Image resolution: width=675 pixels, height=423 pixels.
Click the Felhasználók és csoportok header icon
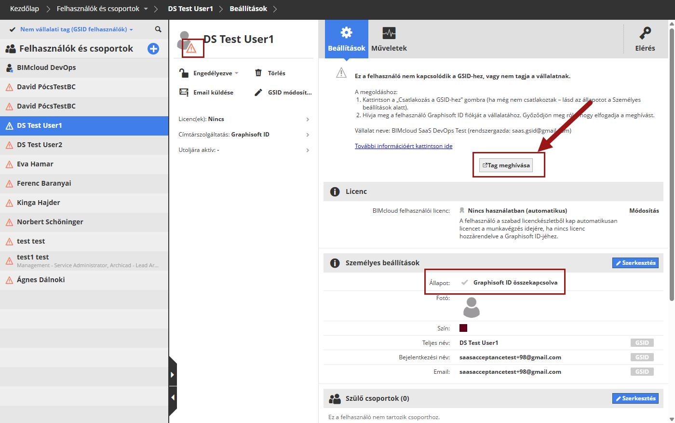pos(11,49)
